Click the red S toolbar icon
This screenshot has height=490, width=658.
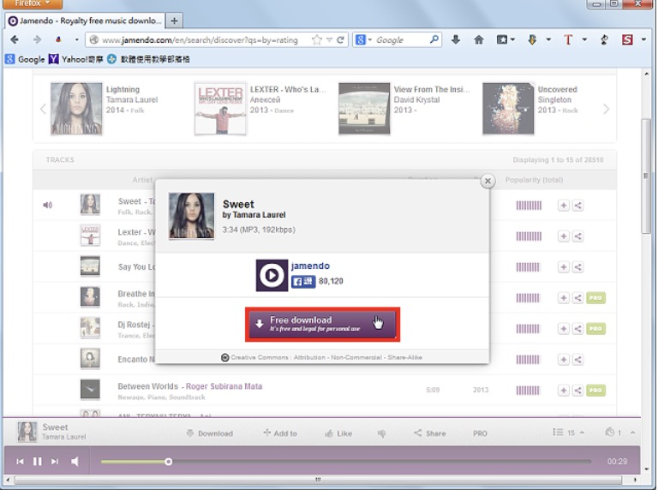coord(627,40)
